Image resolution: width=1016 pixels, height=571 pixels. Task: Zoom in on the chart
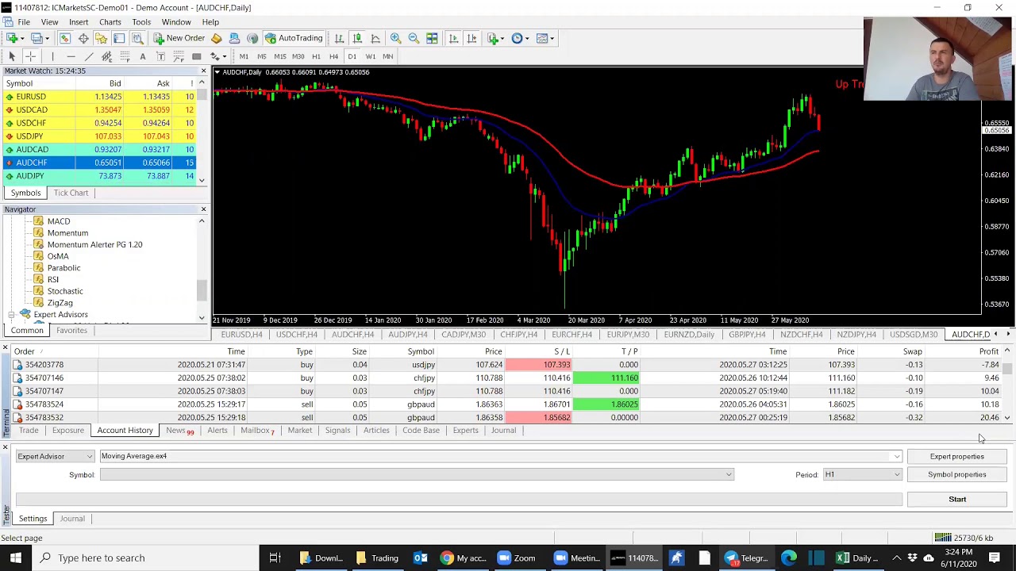395,38
